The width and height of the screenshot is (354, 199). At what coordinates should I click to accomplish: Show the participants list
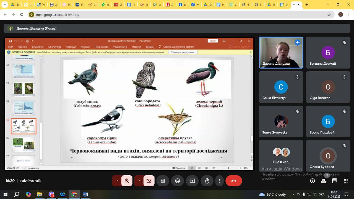click(x=323, y=181)
